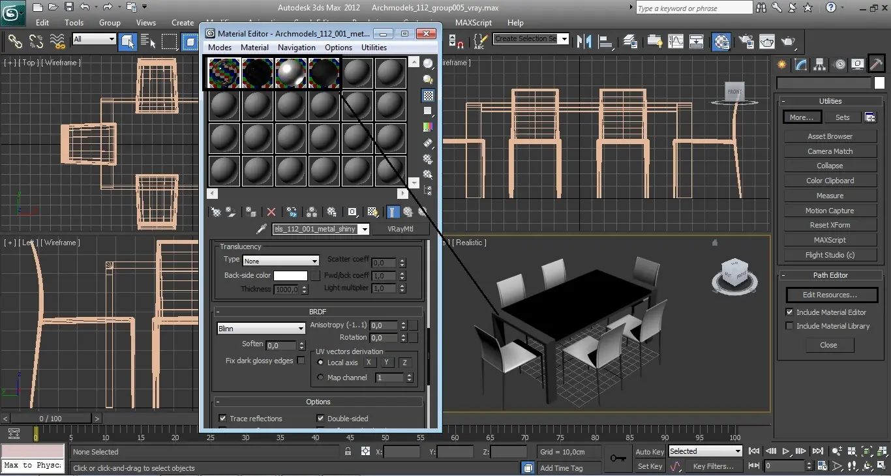Open the BRDF Blinn dropdown
The image size is (891, 476).
[x=261, y=329]
